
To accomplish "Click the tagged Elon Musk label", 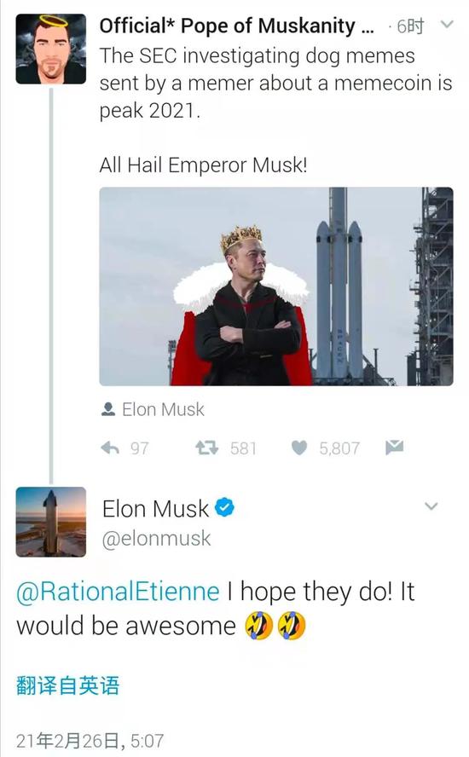I will click(163, 409).
